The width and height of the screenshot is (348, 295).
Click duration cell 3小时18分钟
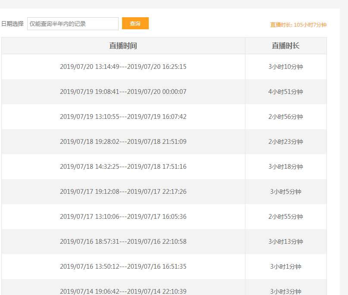point(285,167)
